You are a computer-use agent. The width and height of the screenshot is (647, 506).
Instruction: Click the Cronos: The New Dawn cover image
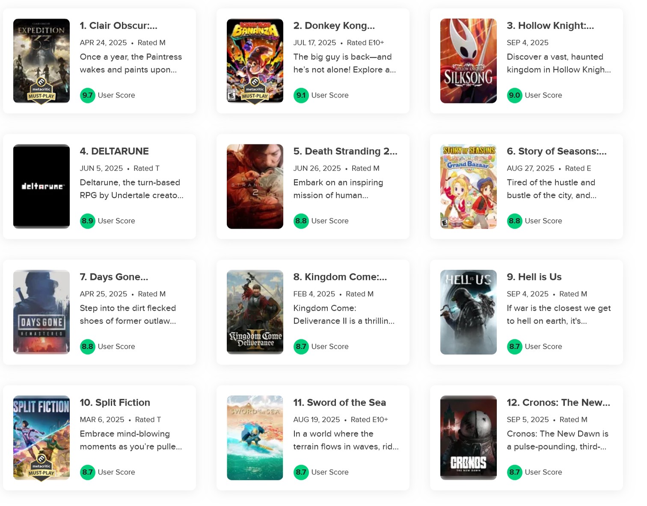coord(468,438)
